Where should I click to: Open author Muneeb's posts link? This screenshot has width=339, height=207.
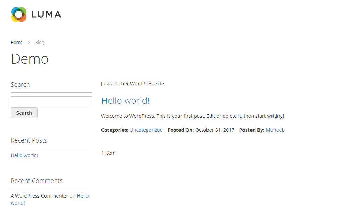(x=275, y=130)
